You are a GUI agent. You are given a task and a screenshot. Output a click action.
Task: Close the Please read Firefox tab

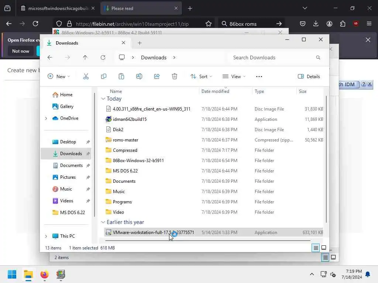click(x=176, y=8)
